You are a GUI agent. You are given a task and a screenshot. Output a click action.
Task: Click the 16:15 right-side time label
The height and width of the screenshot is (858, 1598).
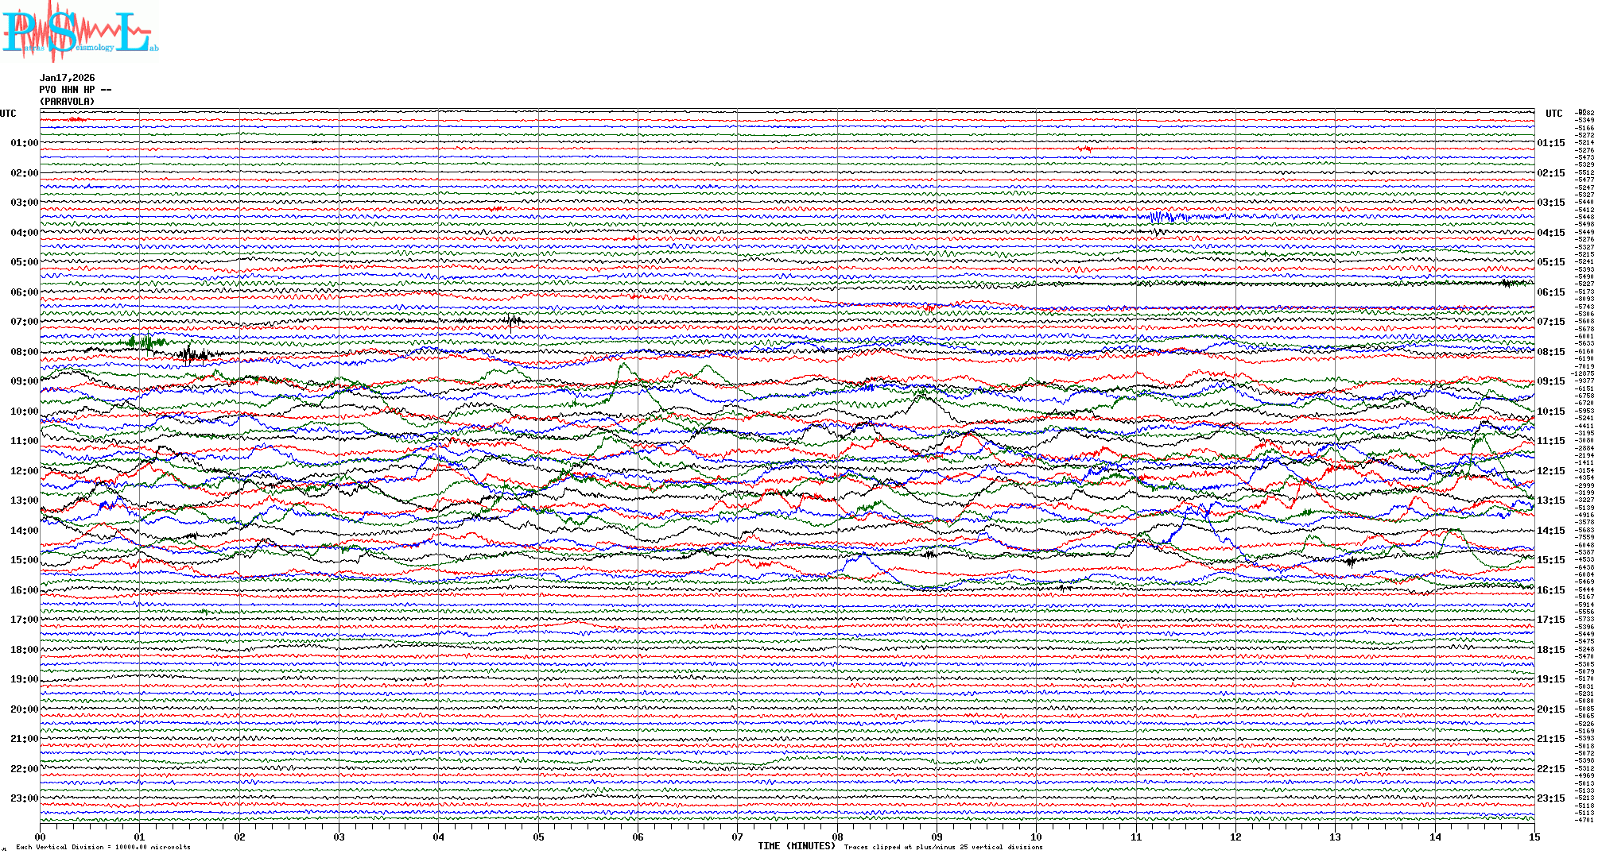click(x=1550, y=590)
